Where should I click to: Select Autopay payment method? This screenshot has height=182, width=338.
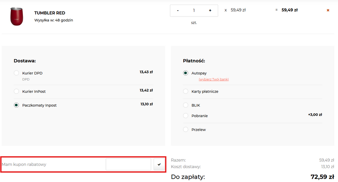186,73
